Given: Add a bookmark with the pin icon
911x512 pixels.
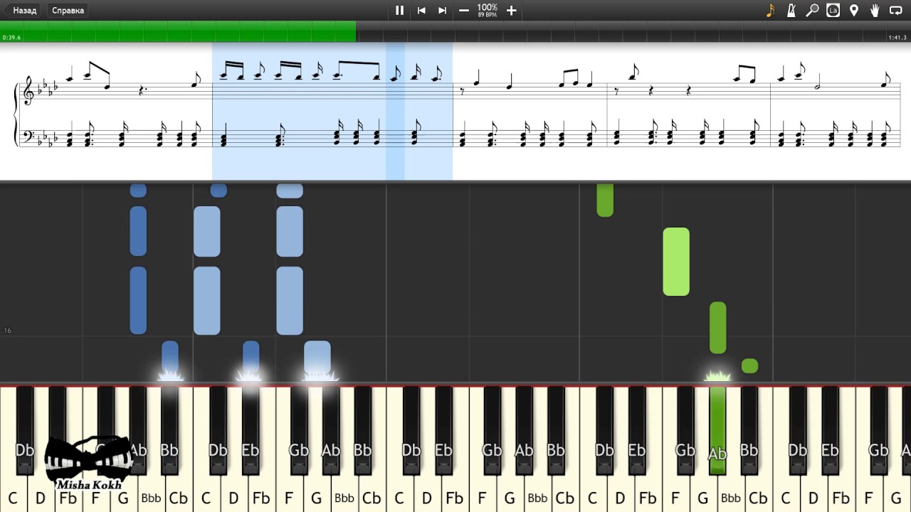Looking at the screenshot, I should pyautogui.click(x=854, y=11).
